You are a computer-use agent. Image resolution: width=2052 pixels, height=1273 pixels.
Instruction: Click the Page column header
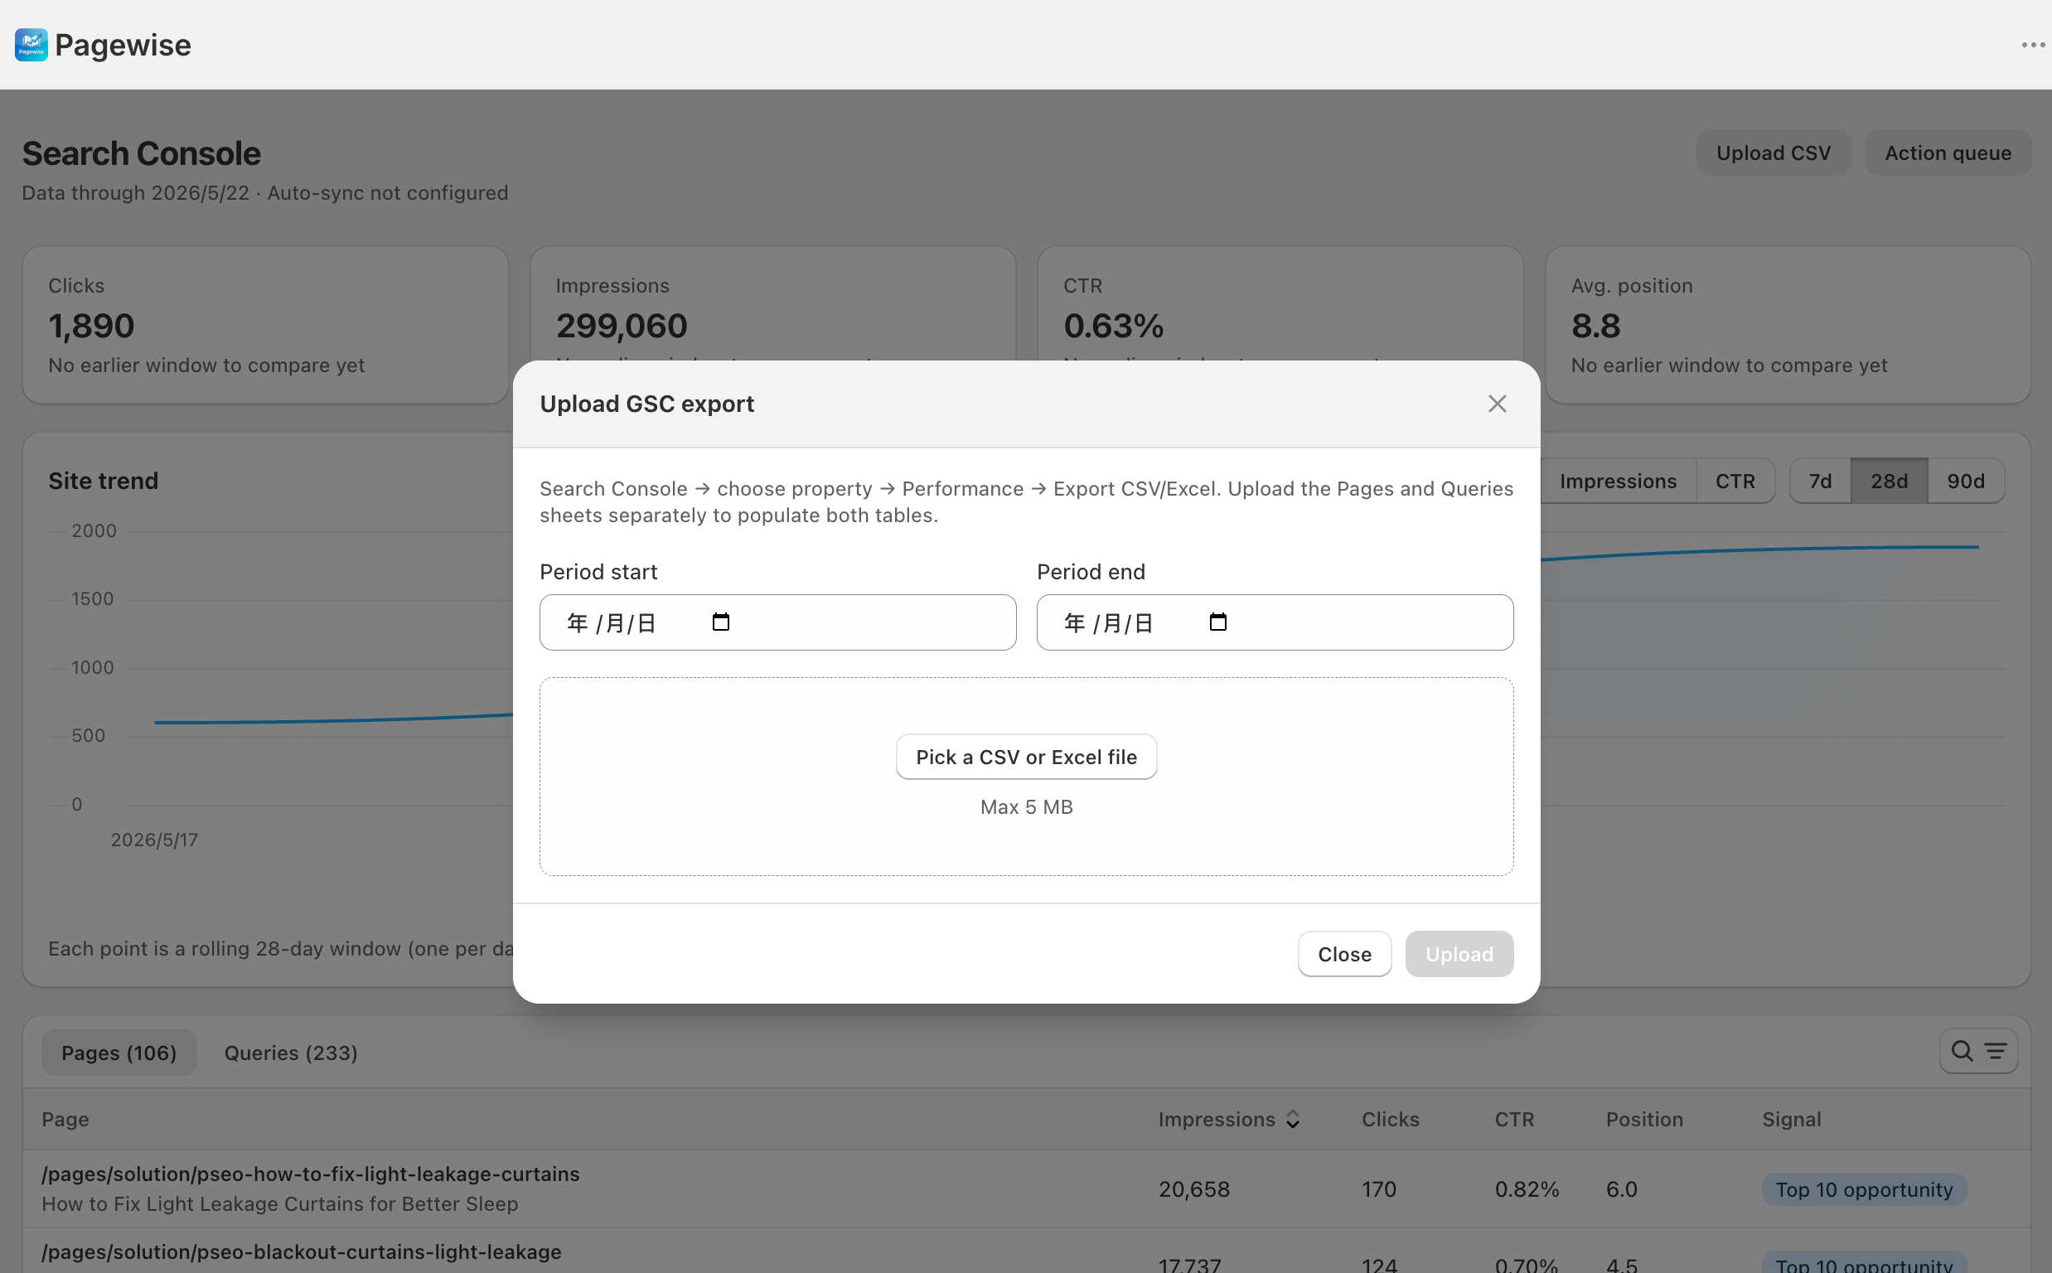pyautogui.click(x=65, y=1119)
